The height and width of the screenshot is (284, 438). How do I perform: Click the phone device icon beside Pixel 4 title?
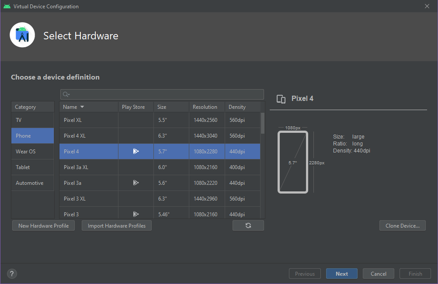pyautogui.click(x=282, y=99)
